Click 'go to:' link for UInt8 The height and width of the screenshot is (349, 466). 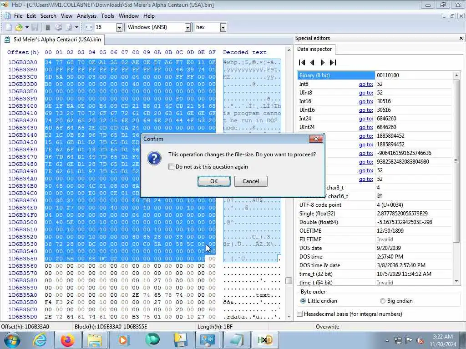coord(366,93)
